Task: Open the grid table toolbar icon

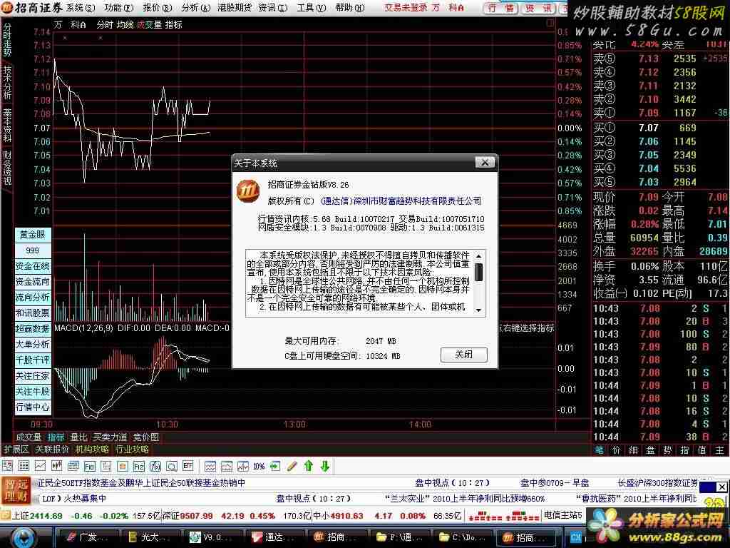Action: pos(24,465)
